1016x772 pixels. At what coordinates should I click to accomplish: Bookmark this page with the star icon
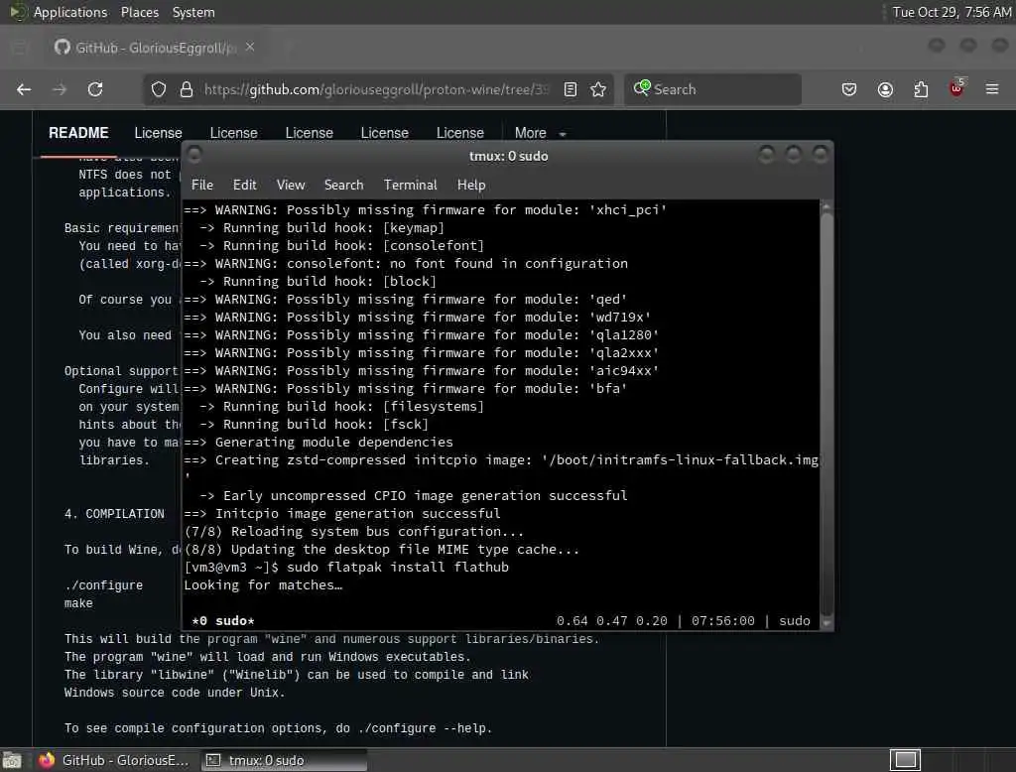point(598,89)
